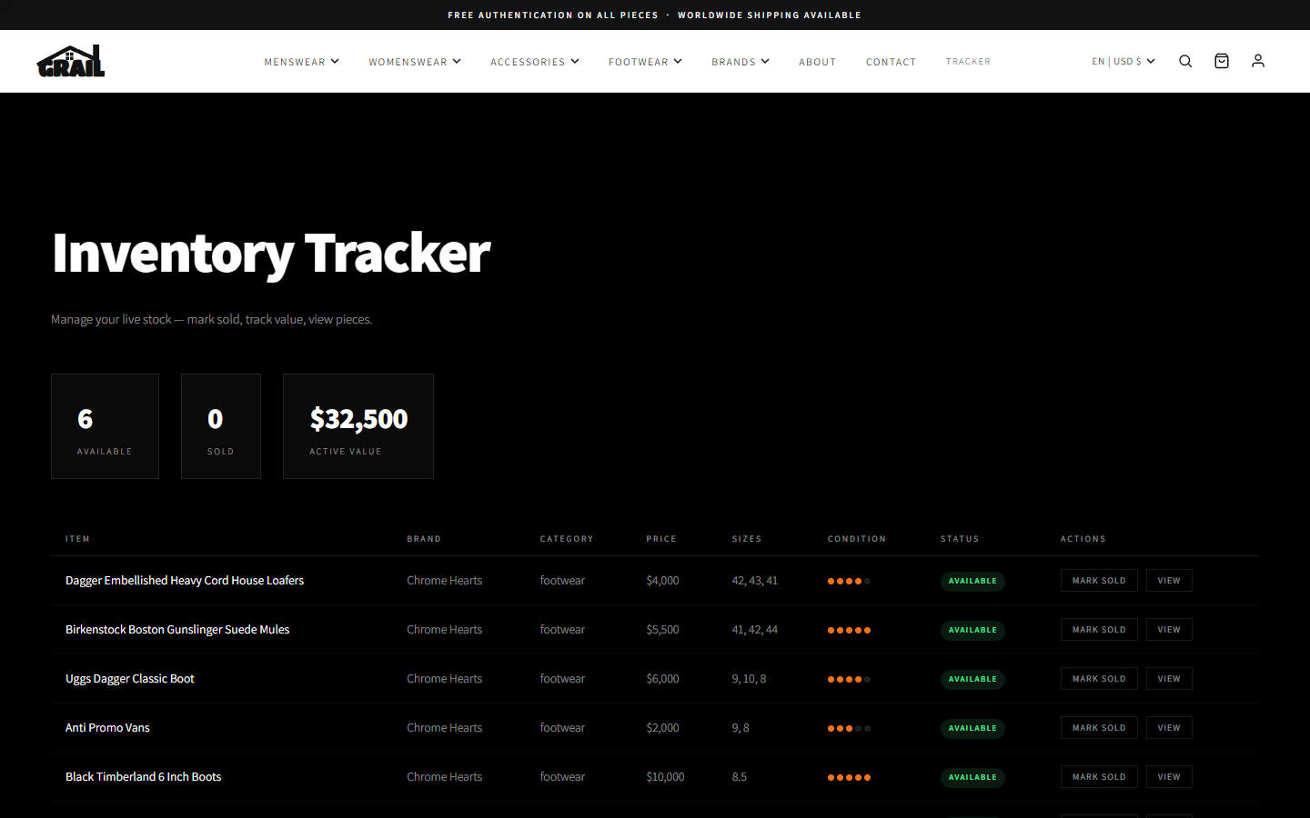Screen dimensions: 1310x818
Task: Expand the Footwear navigation dropdown
Action: (x=645, y=62)
